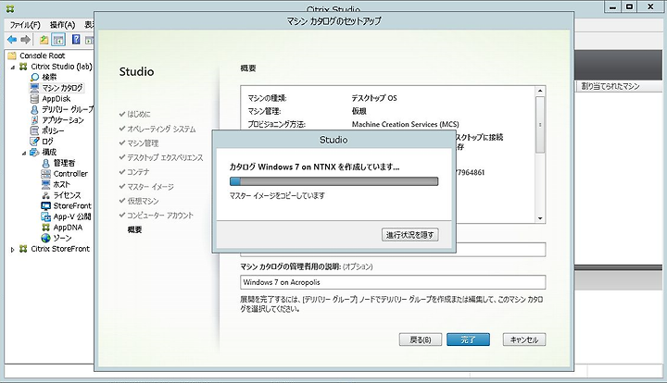Select the ポリシー node icon
667x383 pixels.
[x=34, y=130]
